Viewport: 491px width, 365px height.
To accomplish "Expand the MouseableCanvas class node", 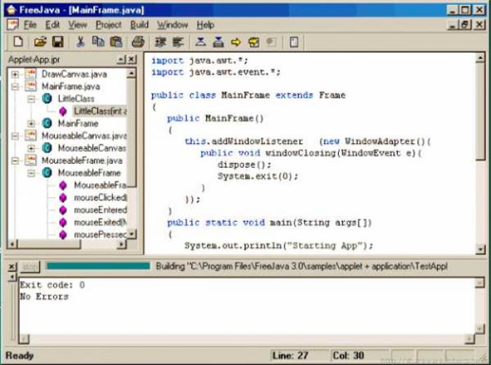I will (x=31, y=148).
